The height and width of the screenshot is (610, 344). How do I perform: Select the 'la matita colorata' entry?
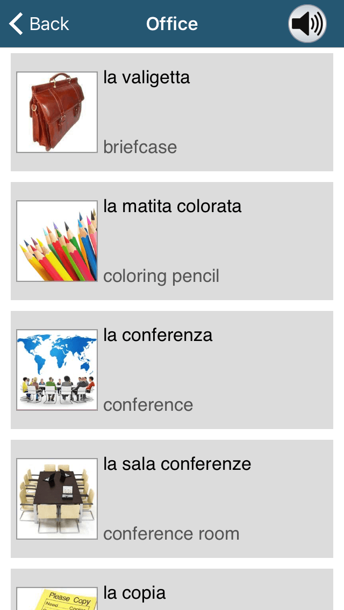172,240
